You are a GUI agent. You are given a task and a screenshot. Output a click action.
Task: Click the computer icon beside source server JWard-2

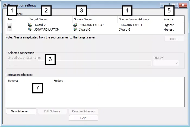pos(75,29)
